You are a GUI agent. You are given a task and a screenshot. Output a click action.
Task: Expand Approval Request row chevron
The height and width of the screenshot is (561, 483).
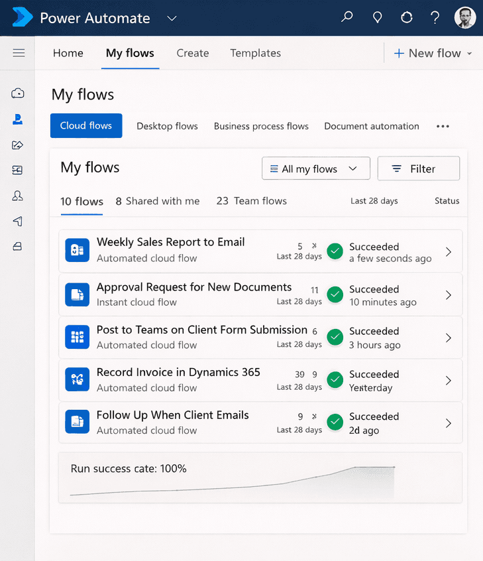449,295
